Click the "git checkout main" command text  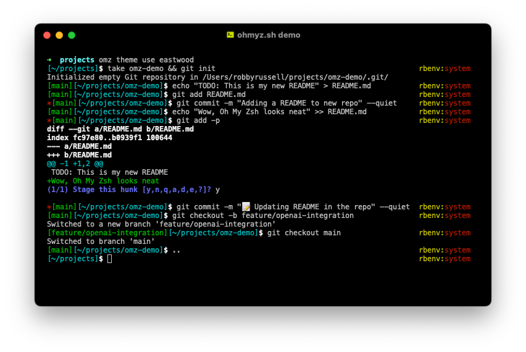(x=304, y=233)
